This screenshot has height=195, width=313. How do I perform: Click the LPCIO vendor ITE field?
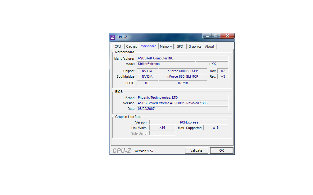pos(147,83)
